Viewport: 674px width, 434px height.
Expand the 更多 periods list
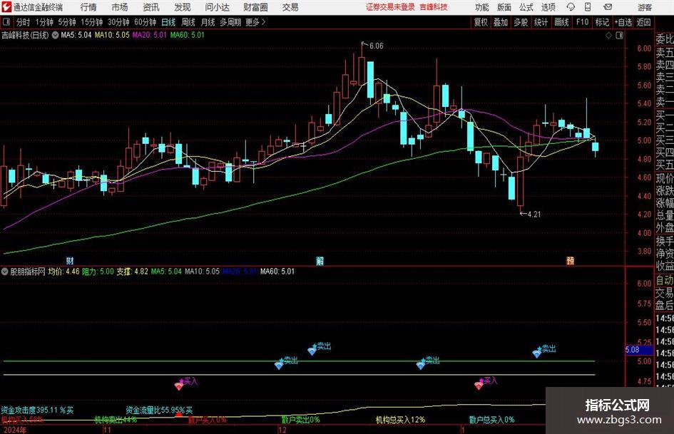(255, 22)
